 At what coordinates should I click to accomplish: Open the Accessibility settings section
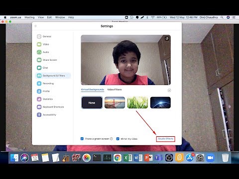(x=46, y=115)
